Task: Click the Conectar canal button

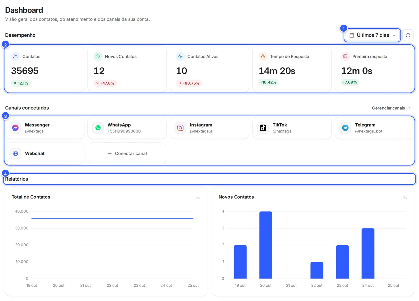Action: tap(127, 153)
